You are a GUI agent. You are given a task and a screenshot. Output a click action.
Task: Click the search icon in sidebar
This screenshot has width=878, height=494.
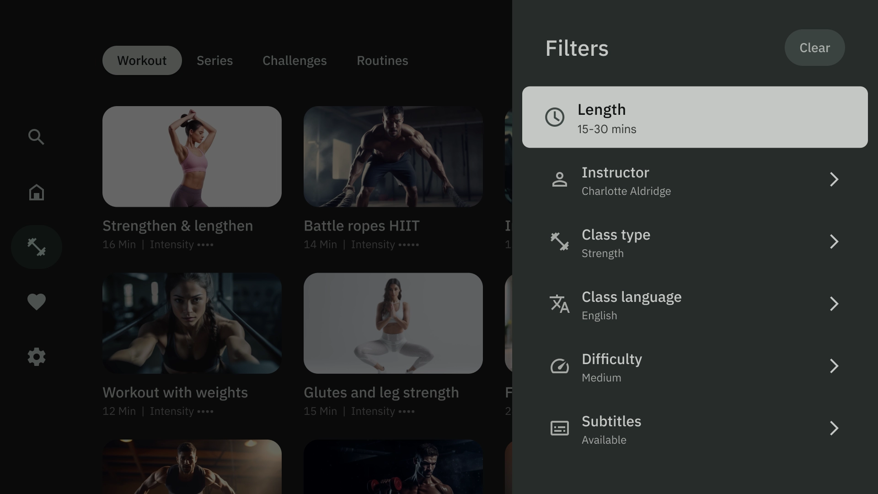(x=36, y=137)
